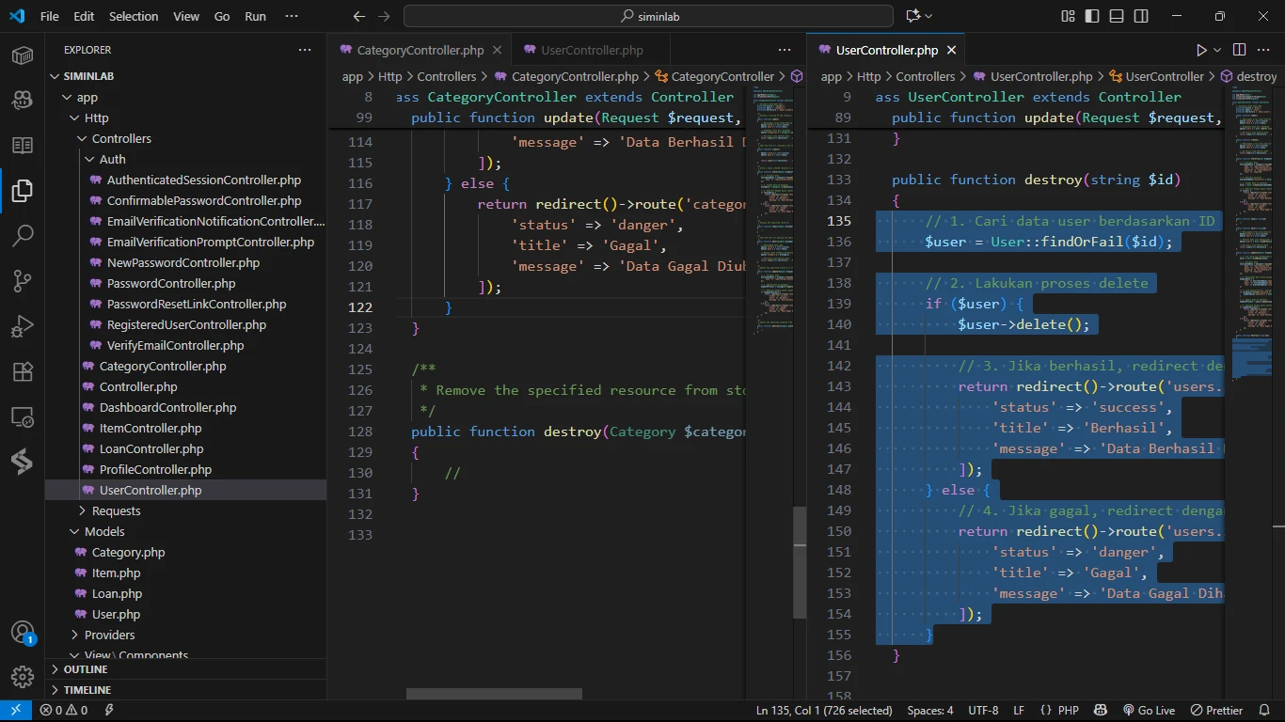1285x722 pixels.
Task: Click Go Live in the status bar
Action: tap(1149, 711)
